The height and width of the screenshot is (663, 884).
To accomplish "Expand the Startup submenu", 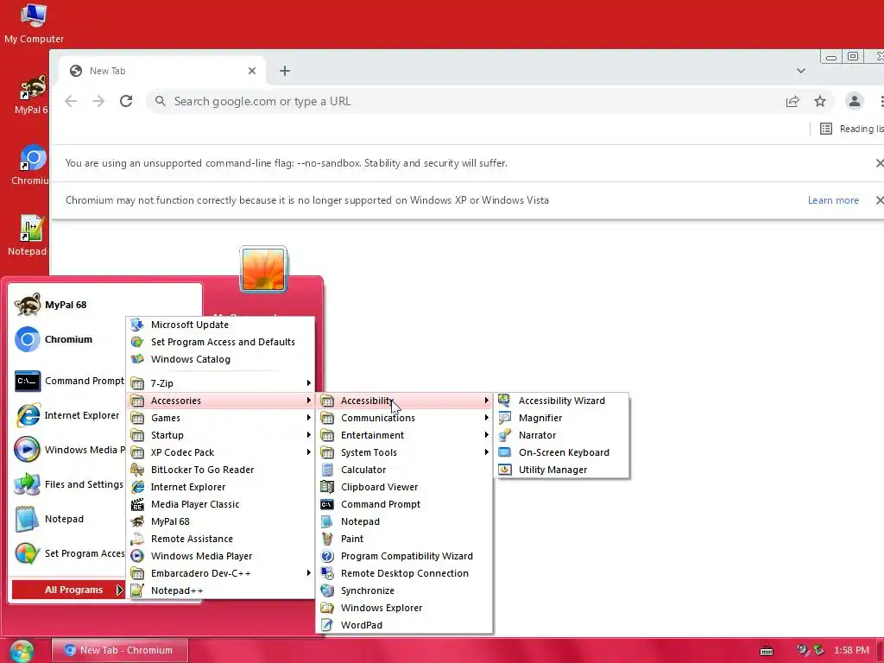I will tap(220, 435).
